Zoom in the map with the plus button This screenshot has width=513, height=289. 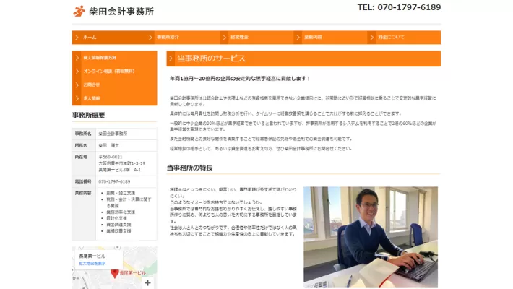click(x=148, y=282)
